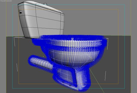Viewport: 137px width, 93px height.
Task: Open the Maxwell Camera02 viewport label menu
Action: [x=6, y=1]
